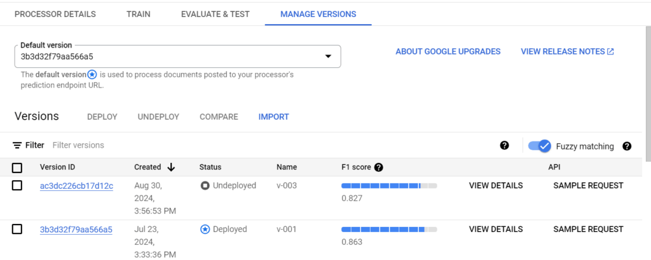Click the Created column sort arrow
The width and height of the screenshot is (651, 260).
pos(171,167)
